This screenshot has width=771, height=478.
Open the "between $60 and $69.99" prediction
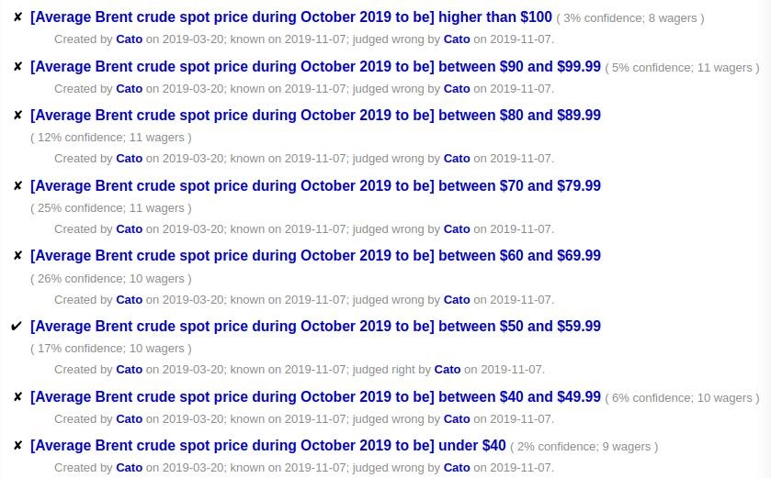[x=315, y=256]
